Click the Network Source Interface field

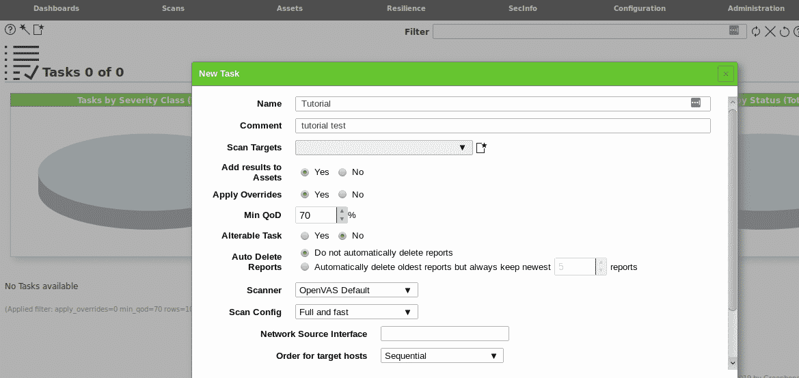(444, 334)
